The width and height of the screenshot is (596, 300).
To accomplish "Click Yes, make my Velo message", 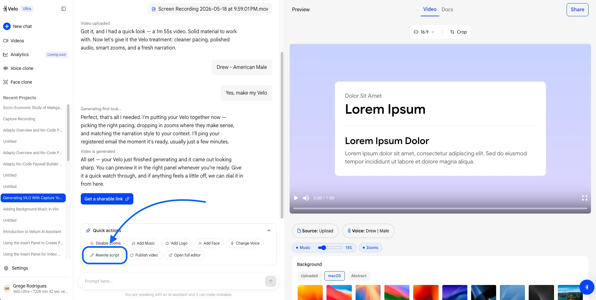I will (246, 93).
